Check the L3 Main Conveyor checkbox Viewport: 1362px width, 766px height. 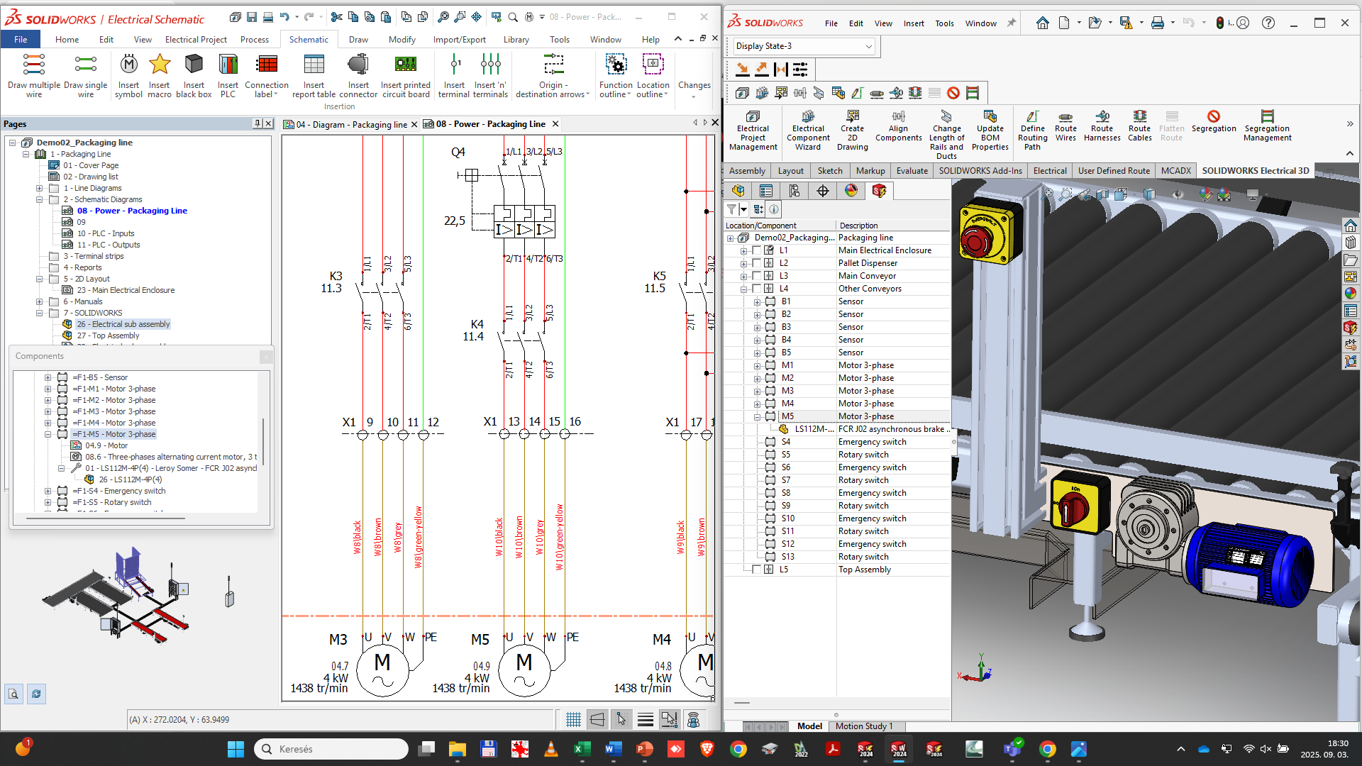pos(756,276)
